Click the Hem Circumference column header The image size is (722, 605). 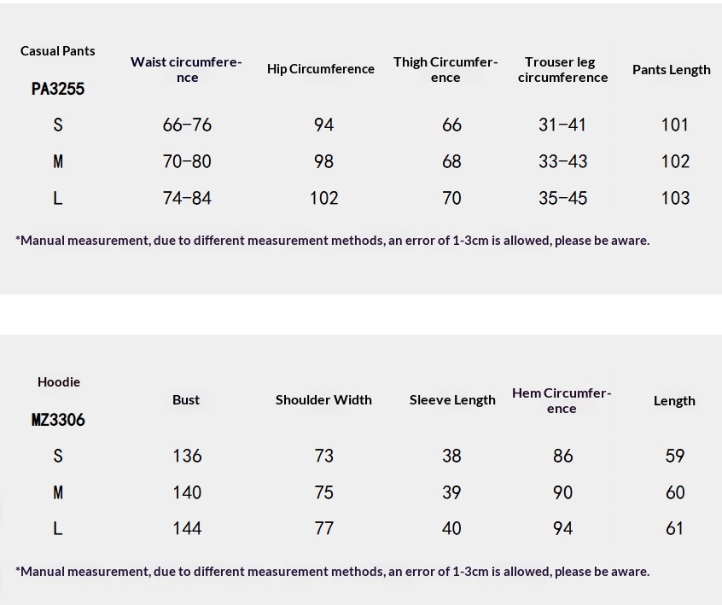(x=562, y=400)
